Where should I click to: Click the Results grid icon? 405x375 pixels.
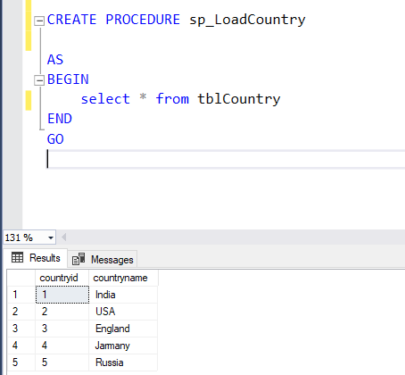(x=17, y=257)
